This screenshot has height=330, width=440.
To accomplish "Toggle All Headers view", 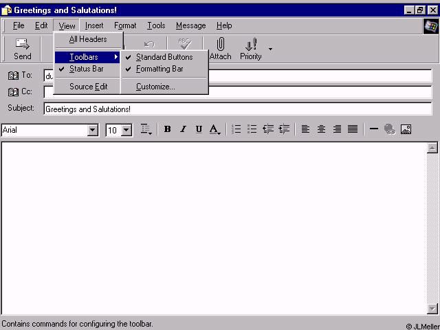I will point(88,39).
